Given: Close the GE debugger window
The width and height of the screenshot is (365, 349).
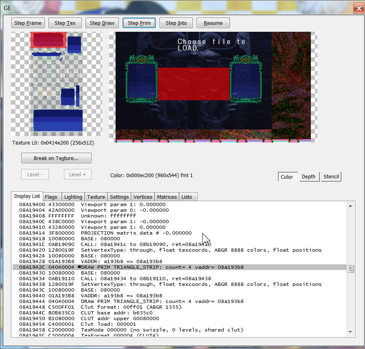Looking at the screenshot, I should pyautogui.click(x=358, y=8).
